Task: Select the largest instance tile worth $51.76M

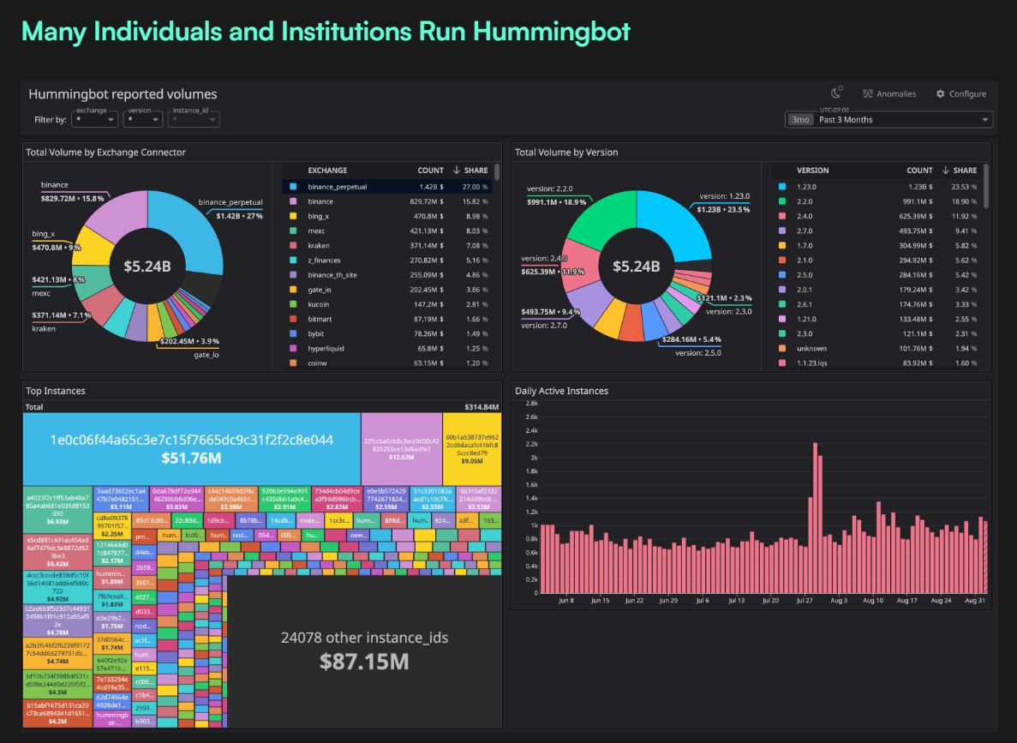Action: point(191,448)
